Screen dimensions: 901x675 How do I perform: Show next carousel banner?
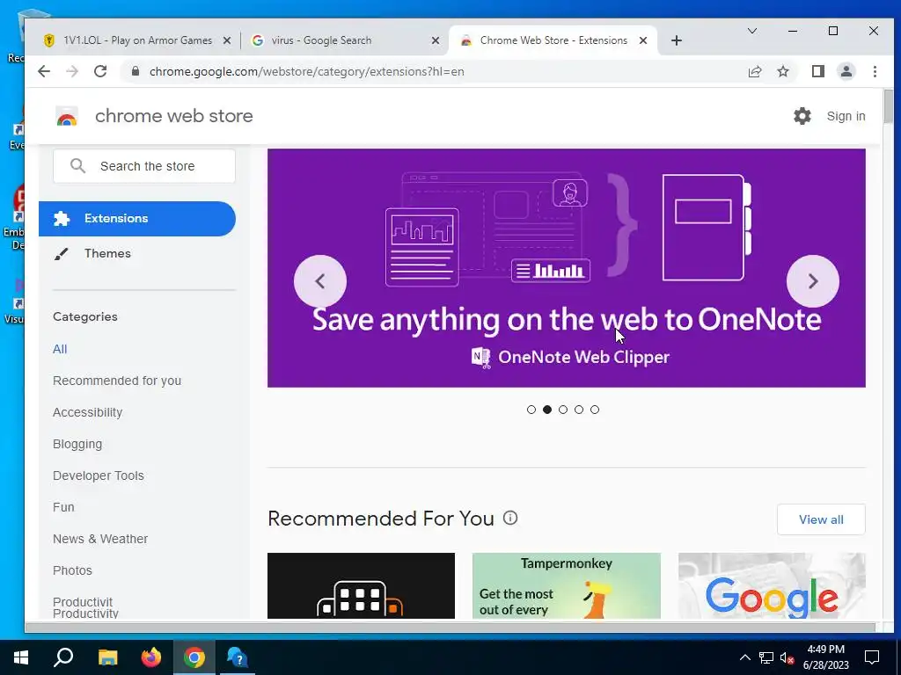pos(812,281)
